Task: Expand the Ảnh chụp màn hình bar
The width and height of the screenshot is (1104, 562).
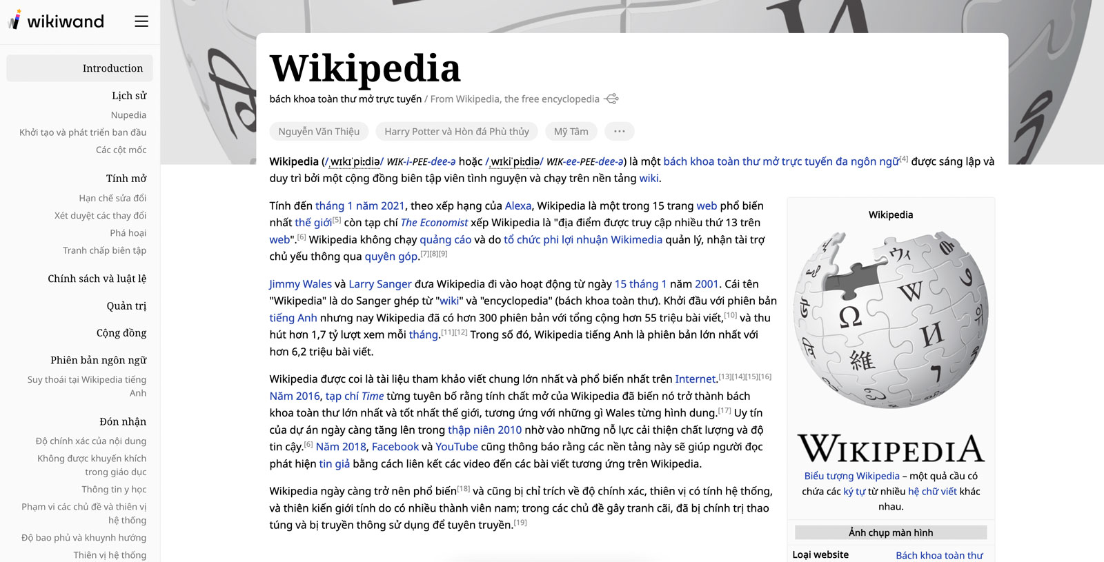Action: [891, 532]
